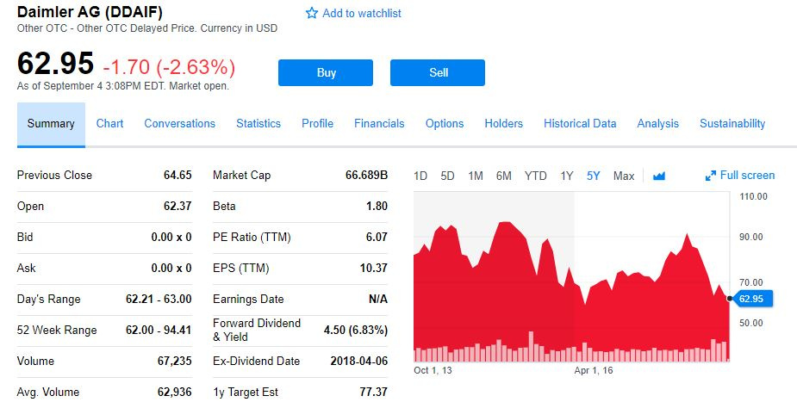Choose the YTD chart range
This screenshot has width=797, height=402.
(x=536, y=176)
